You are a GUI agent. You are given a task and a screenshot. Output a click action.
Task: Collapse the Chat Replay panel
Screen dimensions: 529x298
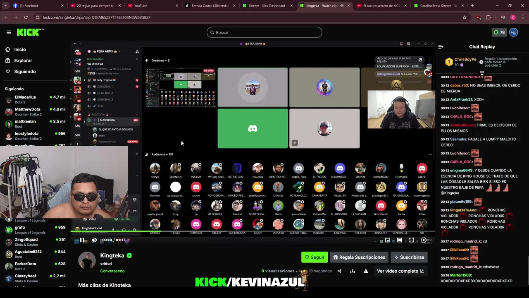(441, 47)
